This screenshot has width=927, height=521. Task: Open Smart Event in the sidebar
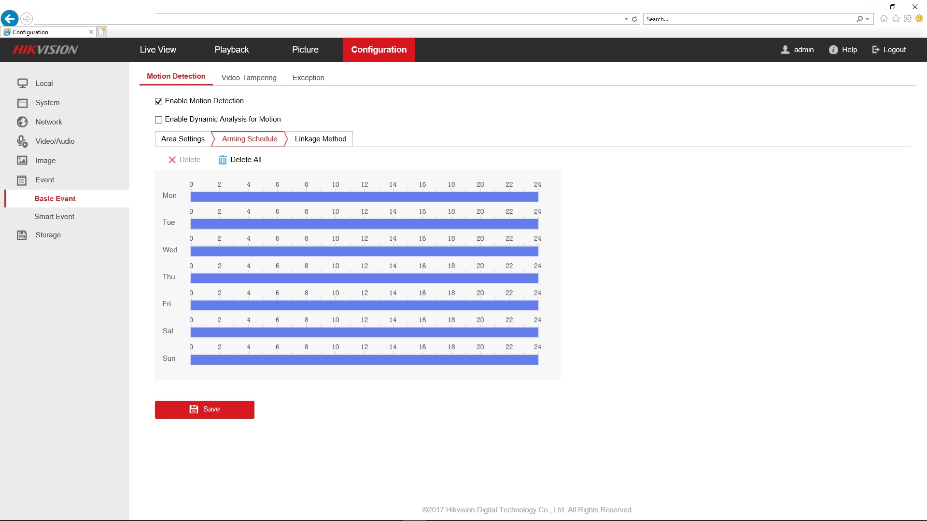click(x=54, y=217)
